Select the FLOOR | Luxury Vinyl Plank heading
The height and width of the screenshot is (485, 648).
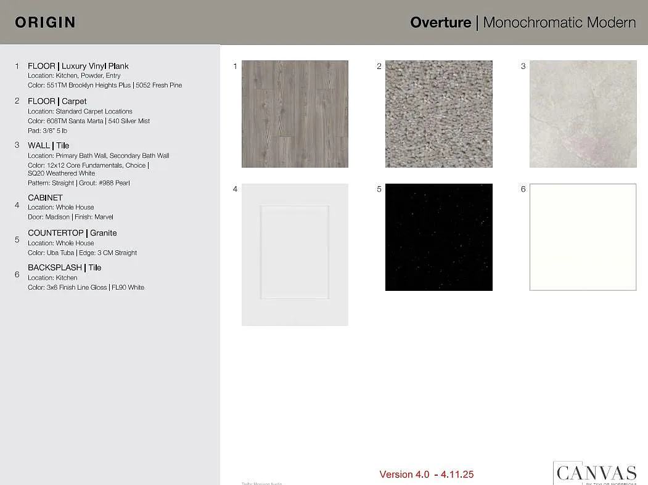point(78,66)
